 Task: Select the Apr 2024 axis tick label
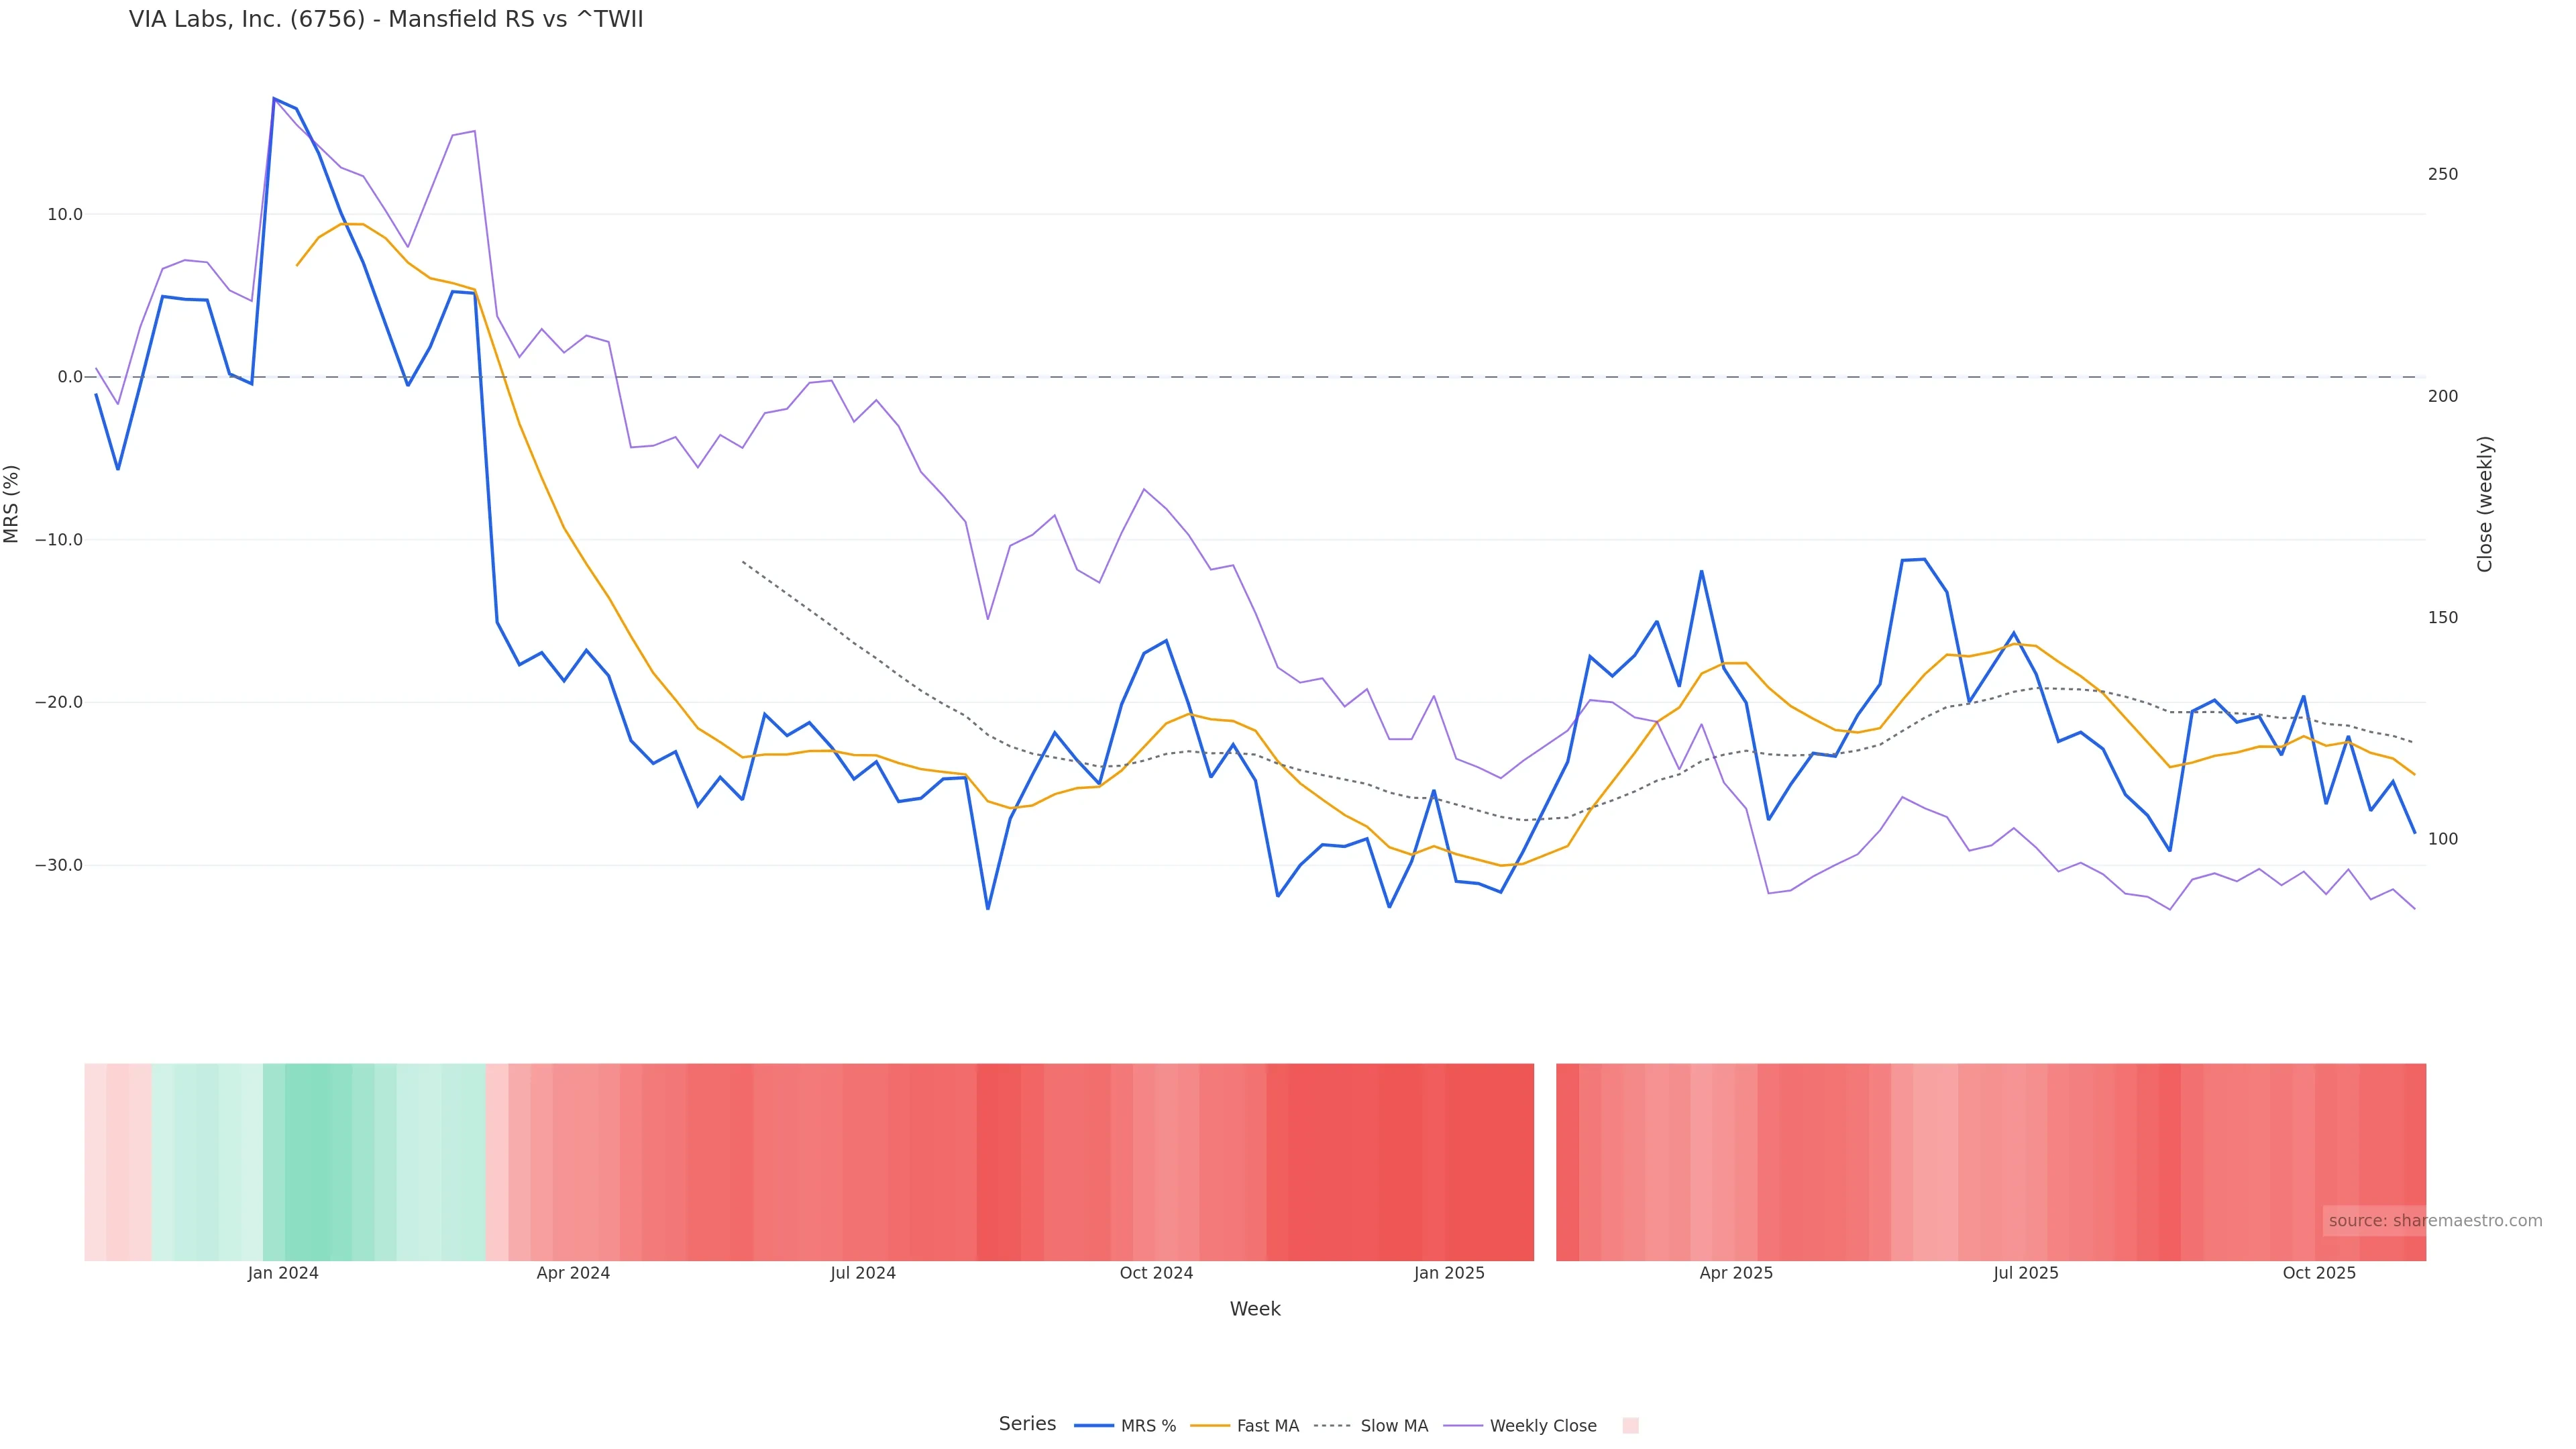(573, 1273)
